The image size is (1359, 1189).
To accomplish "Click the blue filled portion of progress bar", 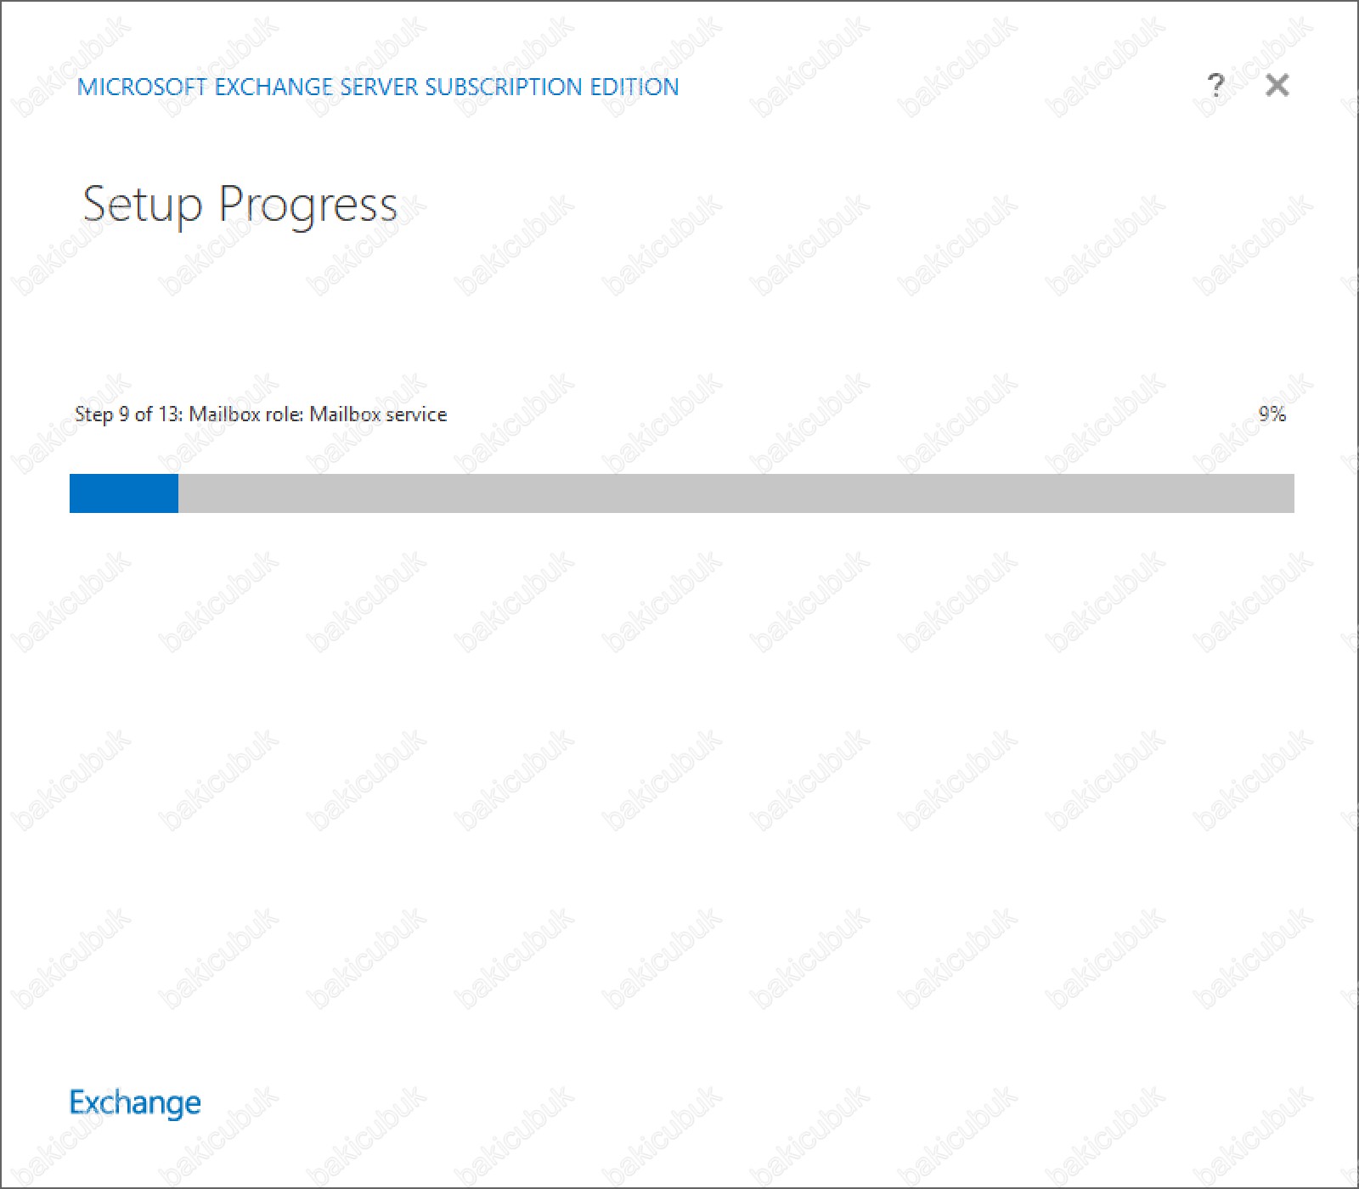I will [124, 493].
